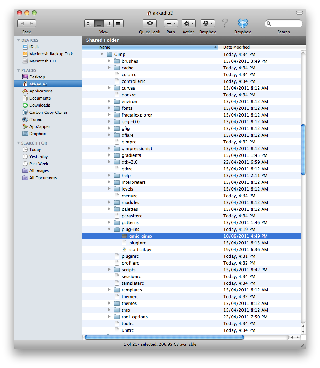Viewport: 320px width, 368px height.
Task: Expand the scripts folder
Action: [109, 270]
